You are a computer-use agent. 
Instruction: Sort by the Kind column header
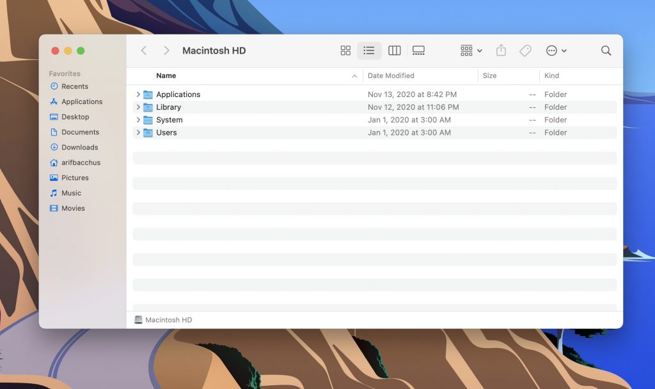[x=551, y=75]
